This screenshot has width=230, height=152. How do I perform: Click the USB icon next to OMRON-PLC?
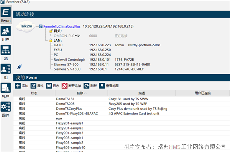point(77,36)
